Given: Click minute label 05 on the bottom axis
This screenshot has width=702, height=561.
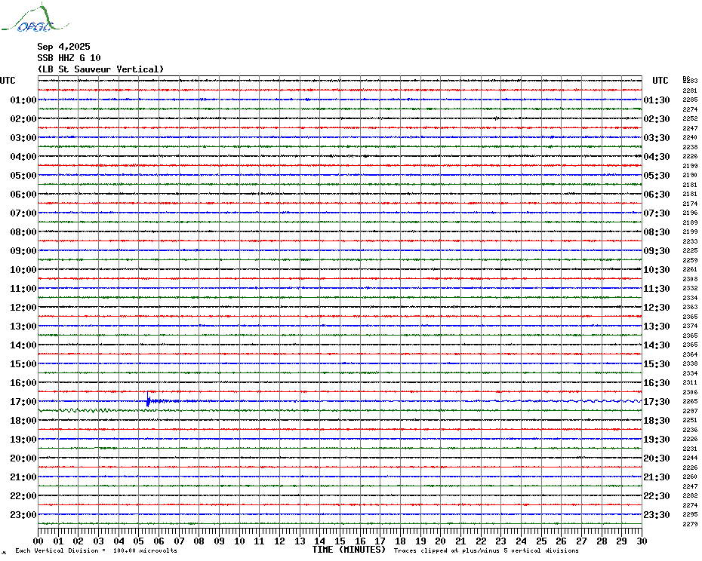Looking at the screenshot, I should (139, 541).
